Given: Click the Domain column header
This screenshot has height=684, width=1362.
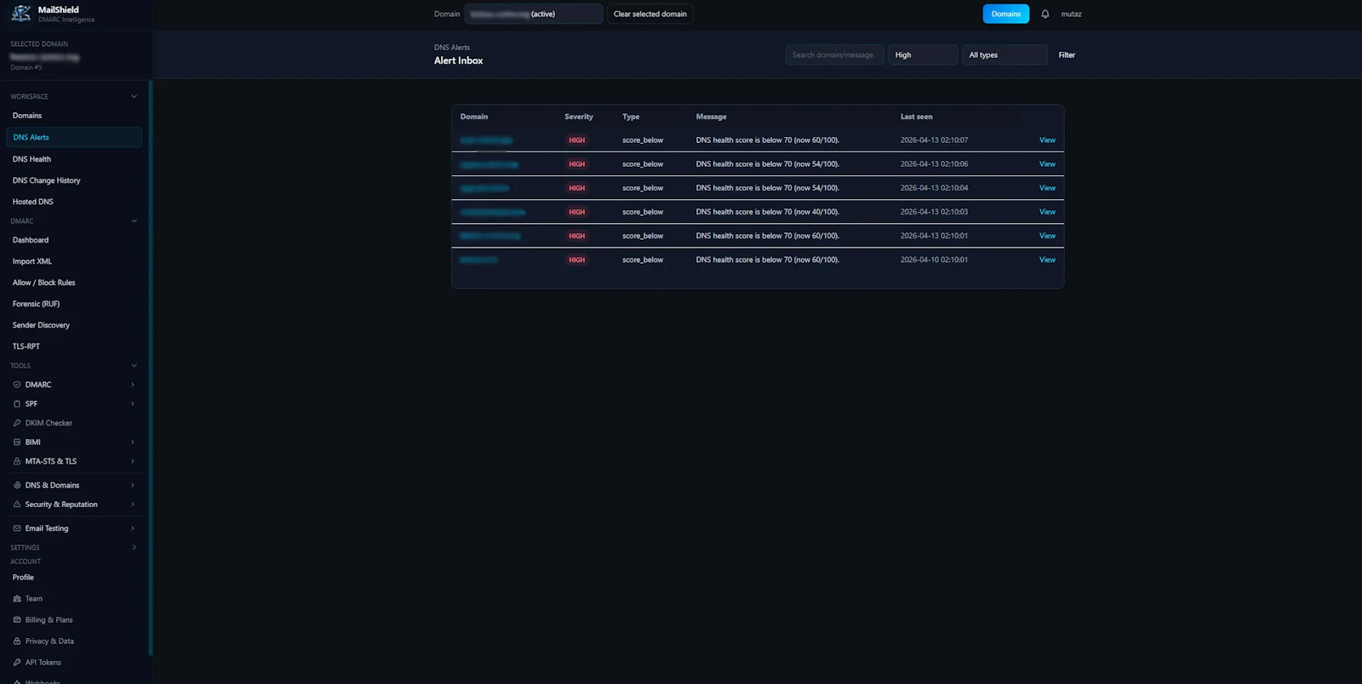Looking at the screenshot, I should [x=474, y=117].
